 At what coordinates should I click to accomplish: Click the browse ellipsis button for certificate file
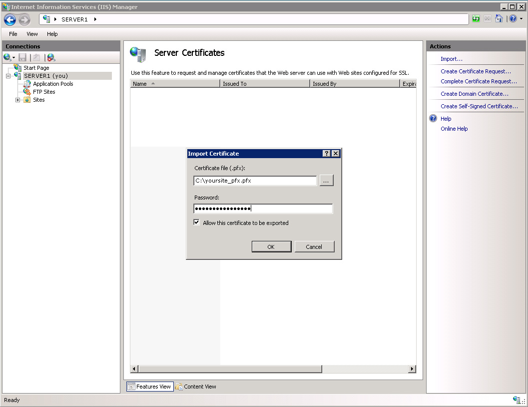pos(326,180)
